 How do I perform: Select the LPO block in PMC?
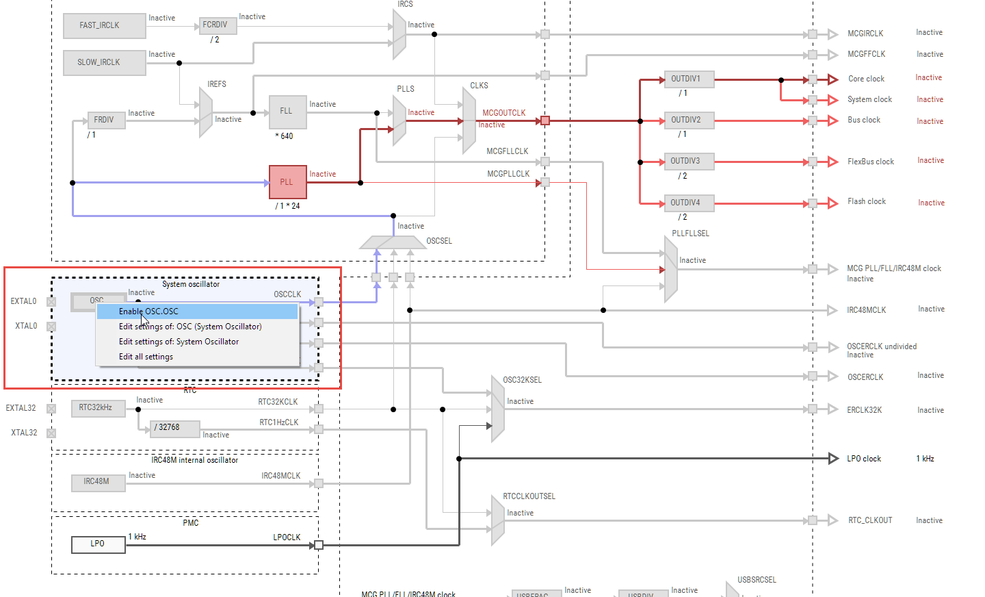point(98,544)
